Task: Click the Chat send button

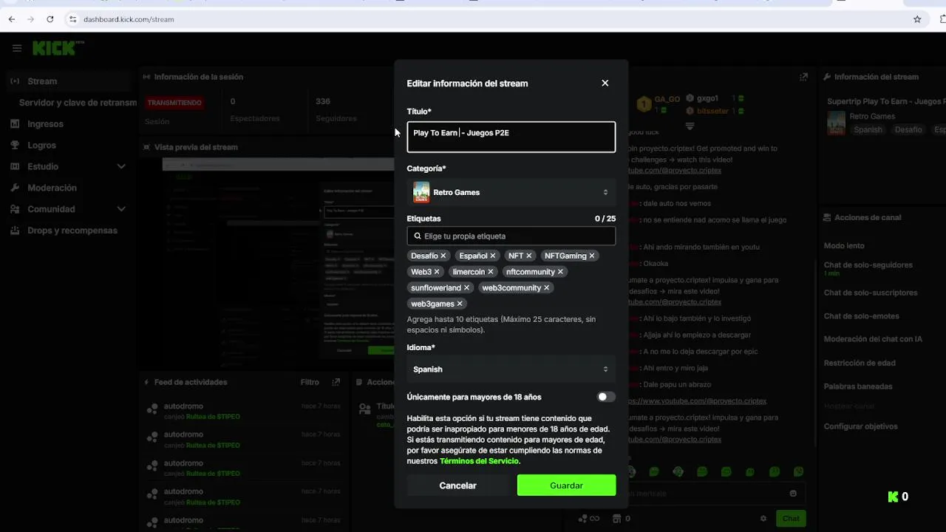Action: tap(791, 519)
